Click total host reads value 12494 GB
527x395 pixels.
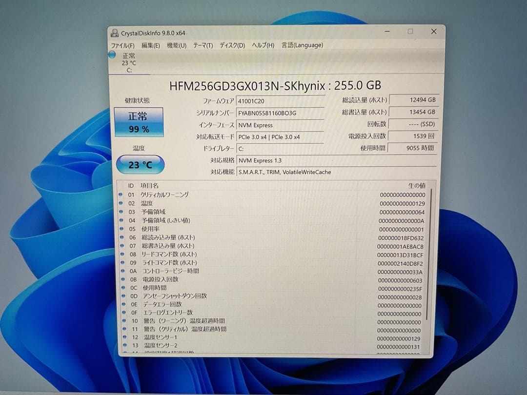click(413, 100)
